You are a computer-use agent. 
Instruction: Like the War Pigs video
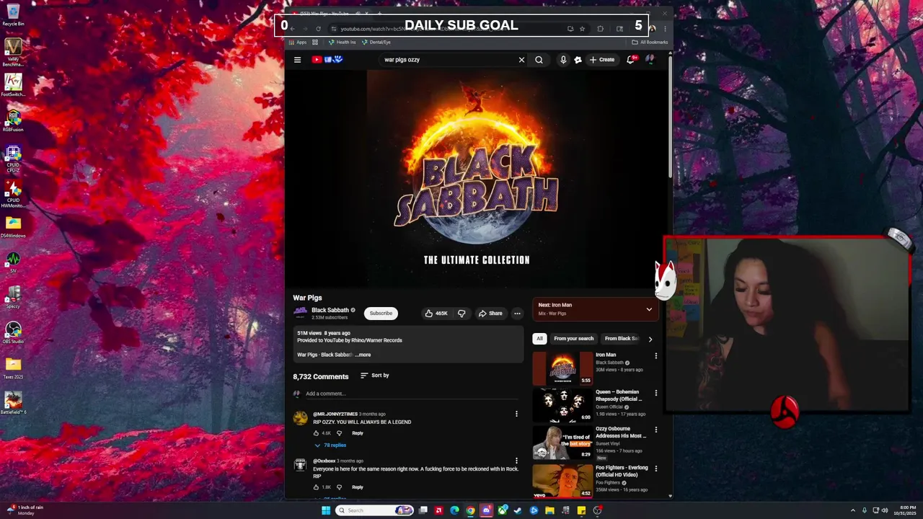point(436,314)
